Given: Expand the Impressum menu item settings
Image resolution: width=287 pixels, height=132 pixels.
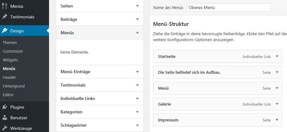Looking at the screenshot, I should click(x=277, y=120).
